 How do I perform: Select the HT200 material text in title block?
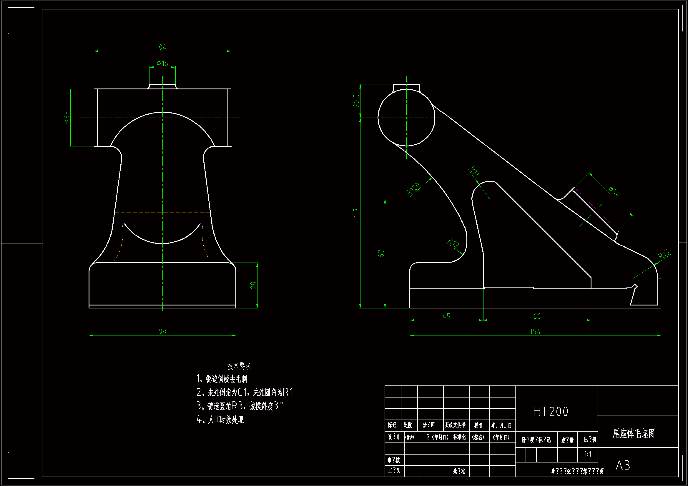point(551,411)
